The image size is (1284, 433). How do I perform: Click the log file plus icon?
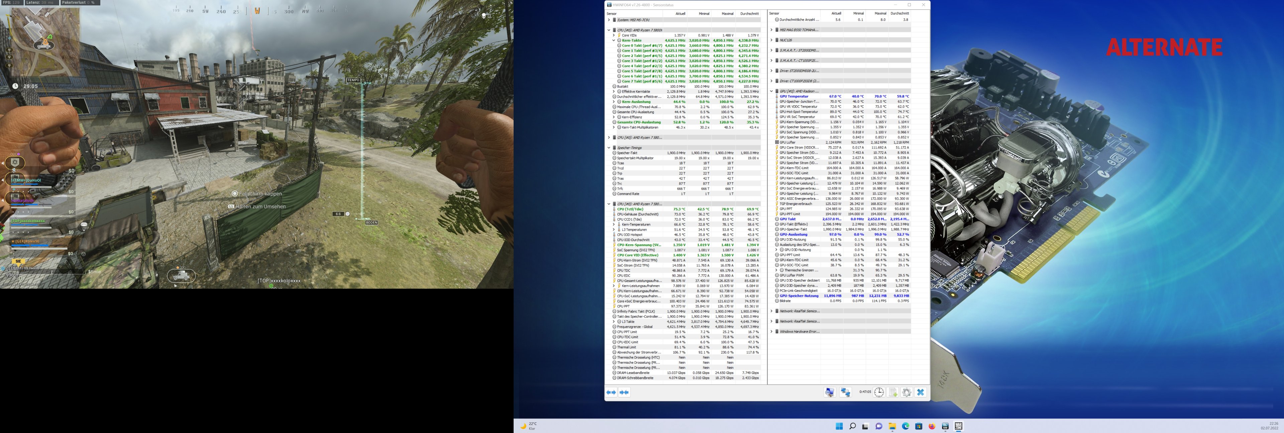coord(893,393)
